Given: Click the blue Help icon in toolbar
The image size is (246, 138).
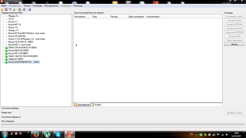Looking at the screenshot, I should point(30,10).
